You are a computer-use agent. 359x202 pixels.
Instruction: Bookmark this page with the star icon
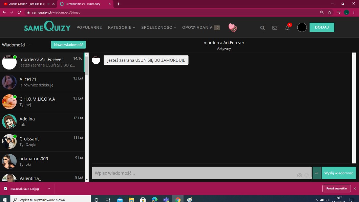click(x=330, y=12)
